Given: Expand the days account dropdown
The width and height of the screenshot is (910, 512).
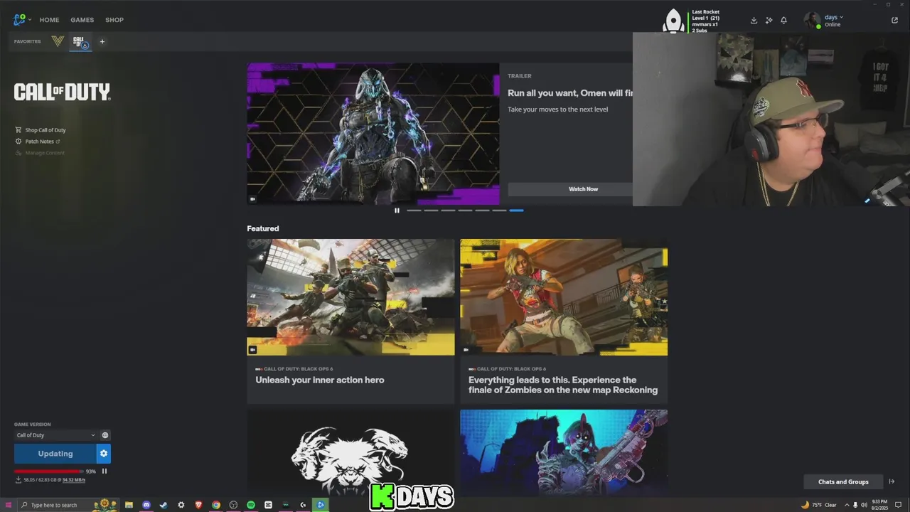Looking at the screenshot, I should [x=833, y=17].
